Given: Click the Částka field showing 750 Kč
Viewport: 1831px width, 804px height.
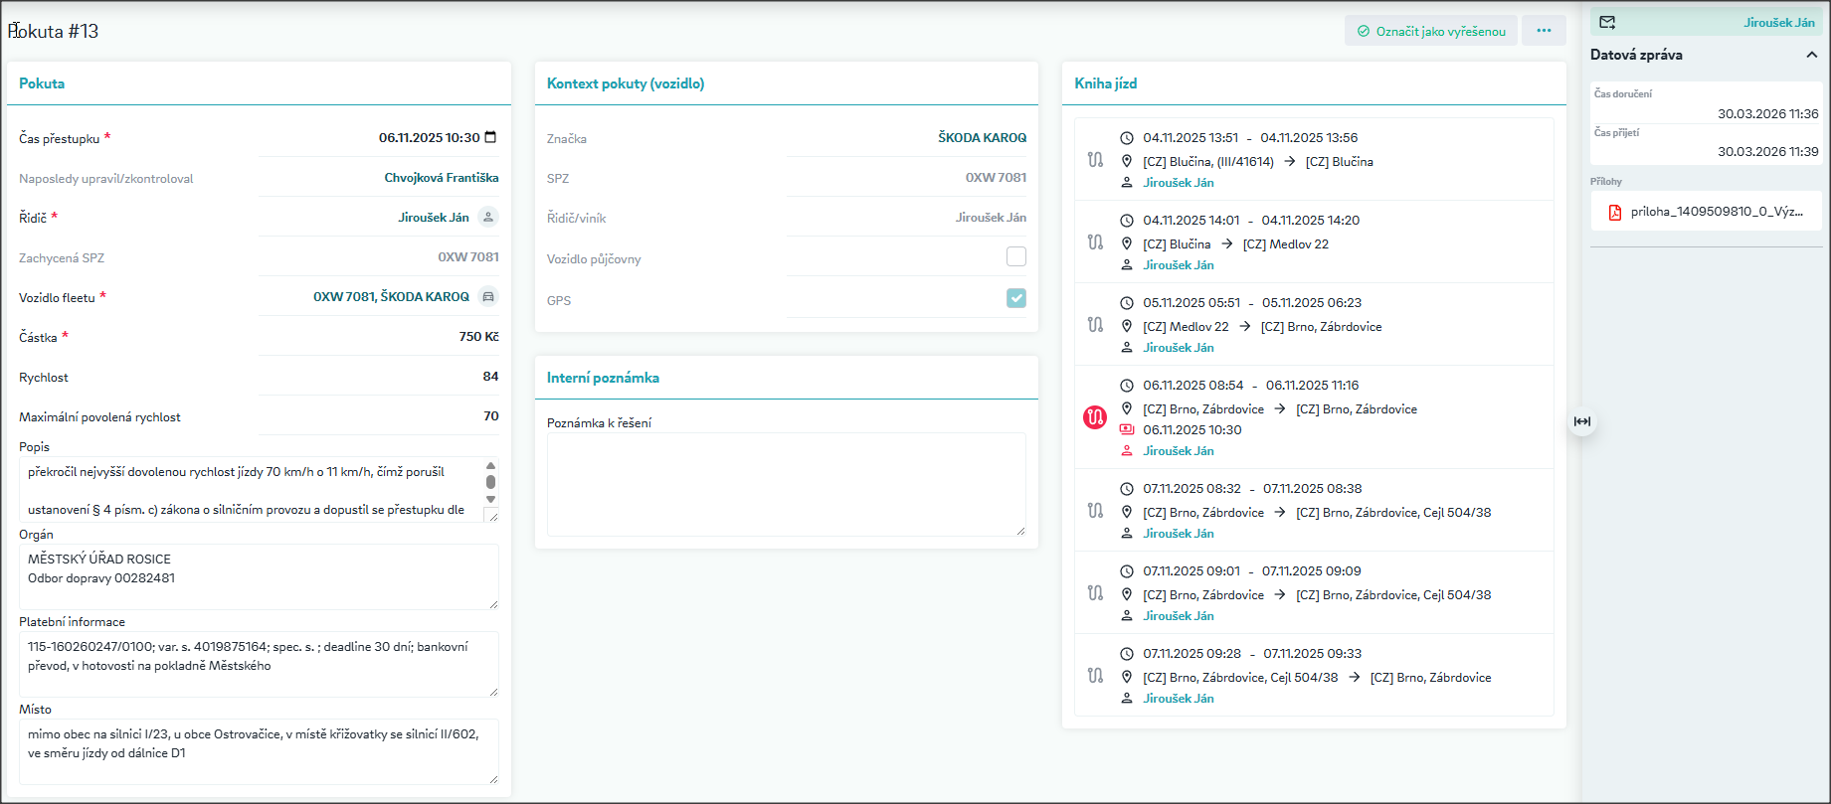Looking at the screenshot, I should 379,337.
